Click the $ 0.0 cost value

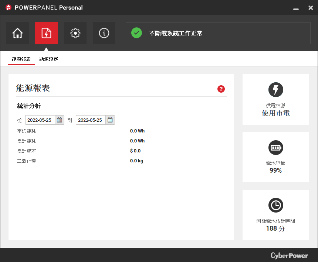coord(135,151)
